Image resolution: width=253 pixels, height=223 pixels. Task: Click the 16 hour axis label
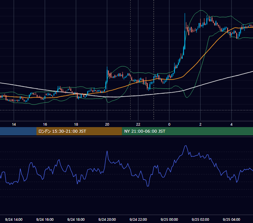[x=45, y=125]
